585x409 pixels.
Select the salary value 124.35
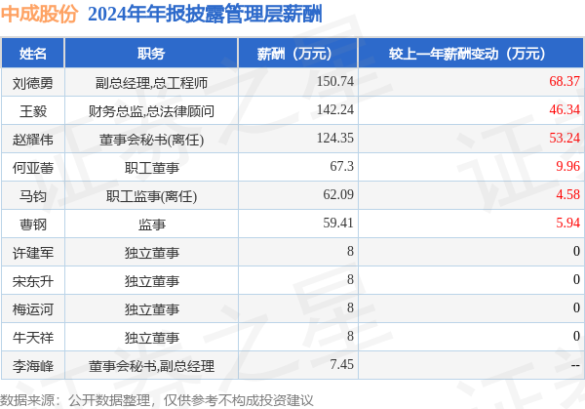click(x=335, y=139)
